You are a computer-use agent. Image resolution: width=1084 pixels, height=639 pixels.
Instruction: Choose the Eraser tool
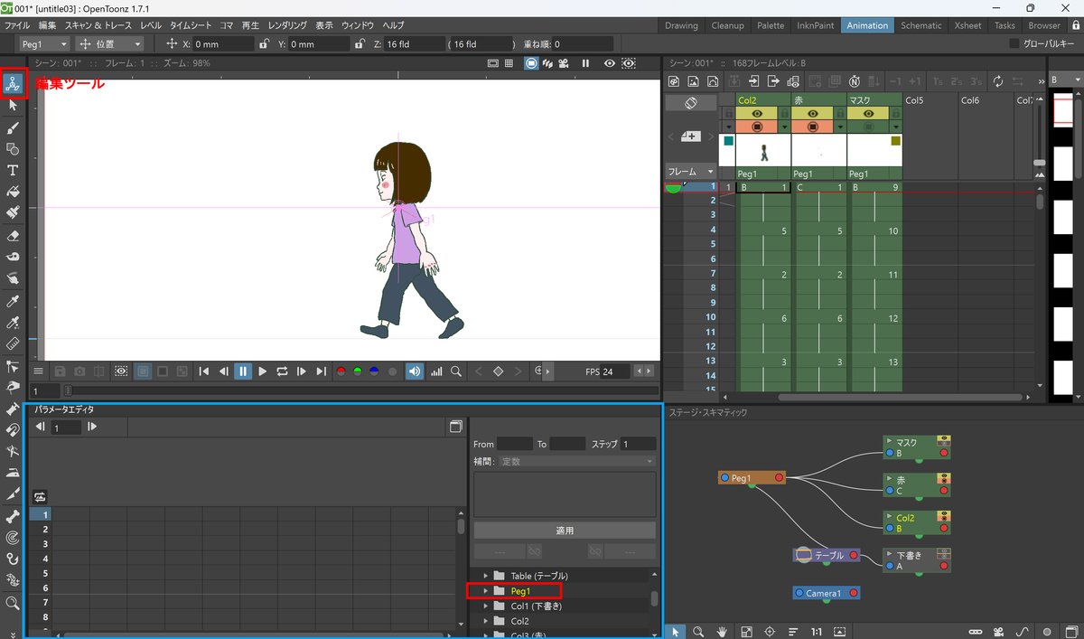(x=13, y=236)
